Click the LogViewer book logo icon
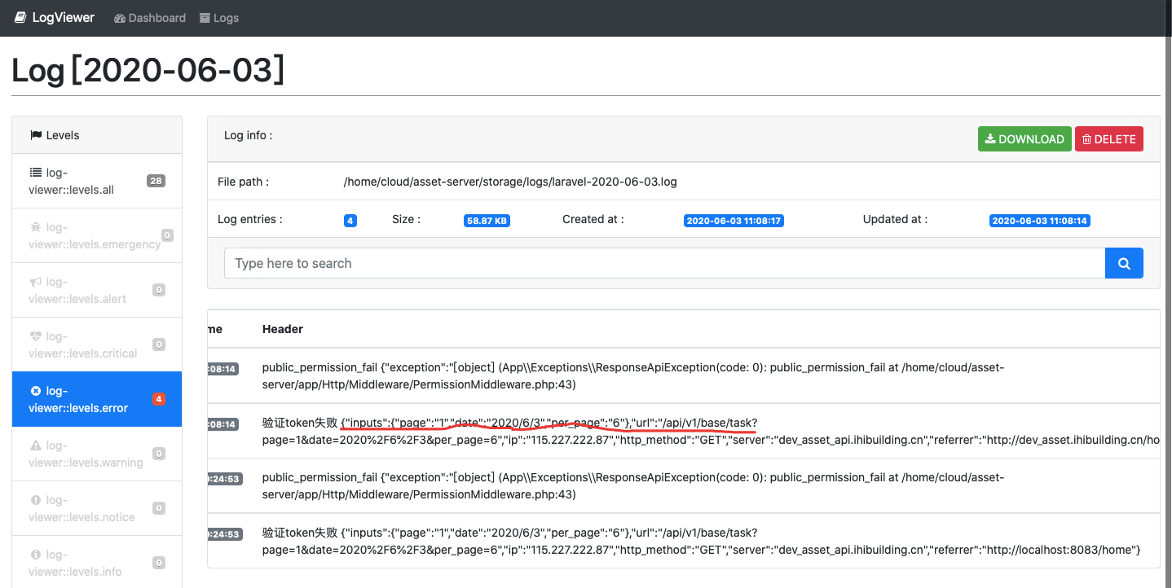1172x588 pixels. coord(20,17)
